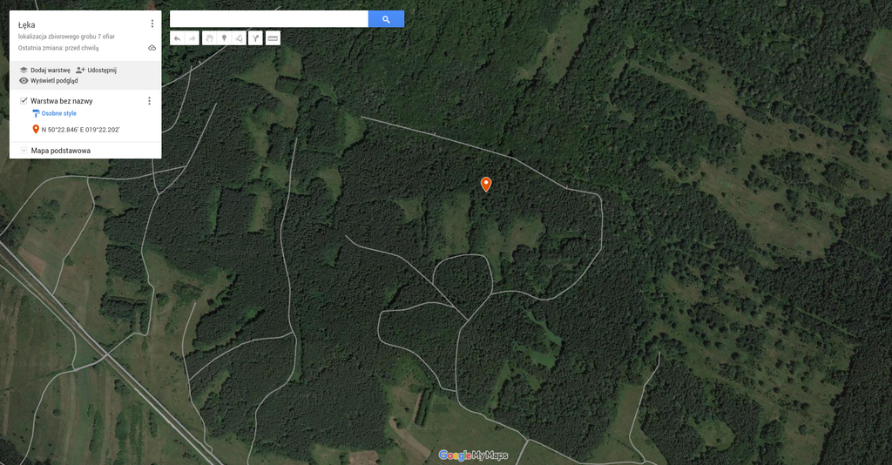Select the add marker tool
892x465 pixels.
coord(224,38)
